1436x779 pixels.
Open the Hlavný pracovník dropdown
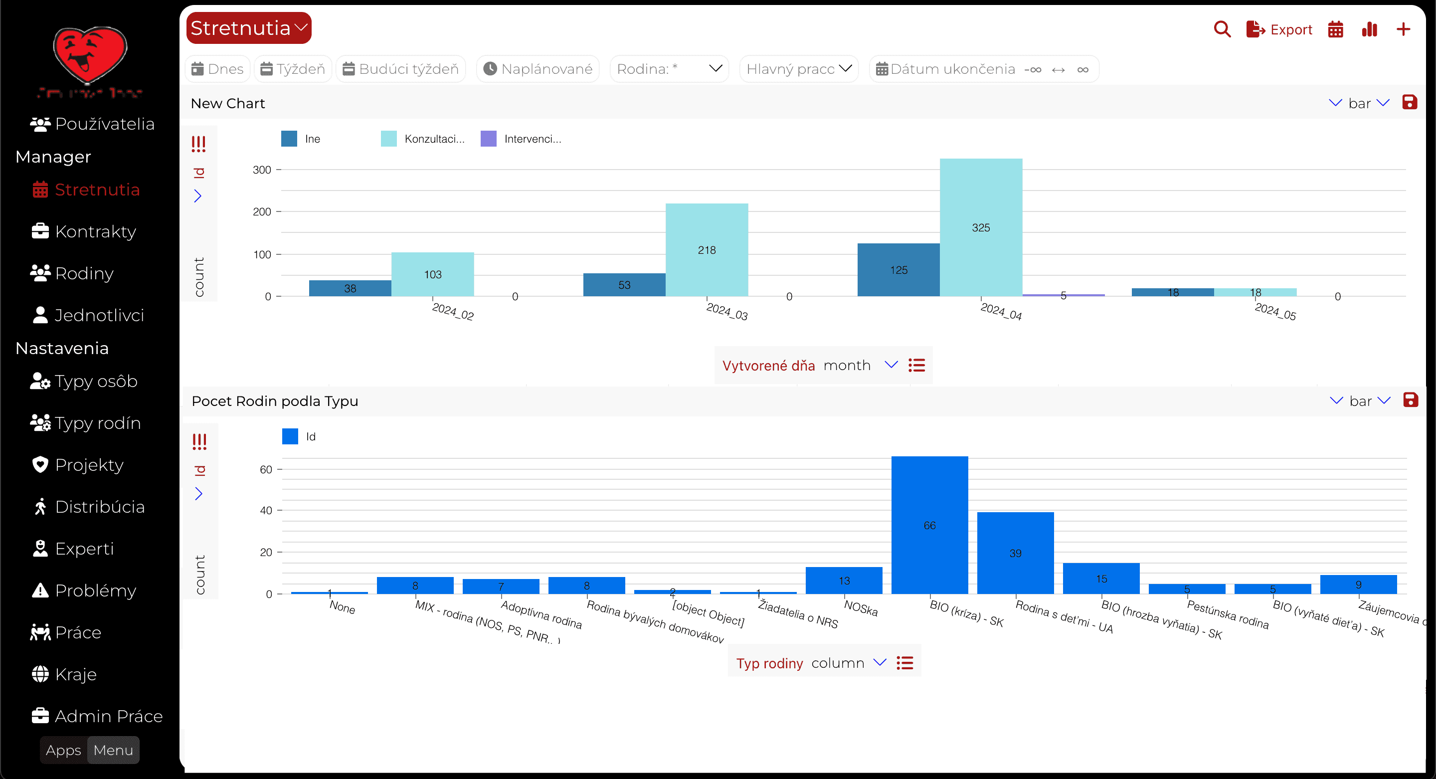[799, 69]
